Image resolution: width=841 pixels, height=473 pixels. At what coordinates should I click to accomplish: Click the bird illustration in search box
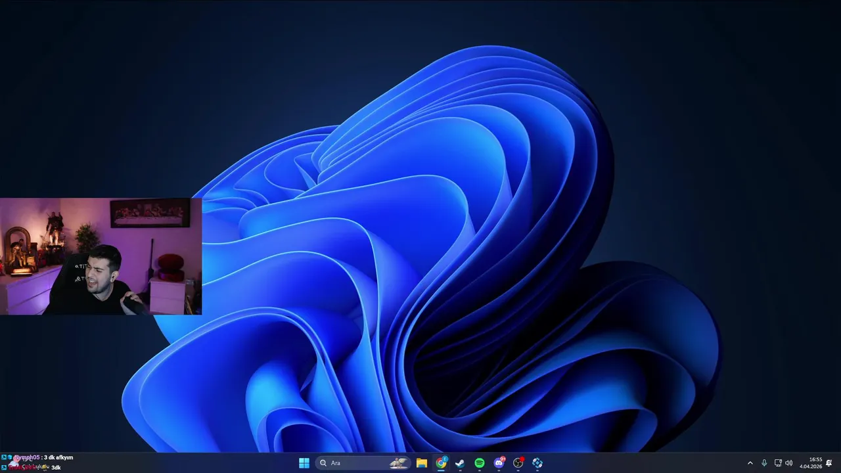tap(398, 463)
